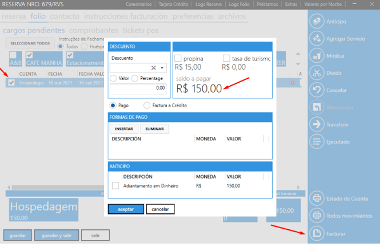
Task: Click the Dividir scissors icon
Action: (x=317, y=73)
